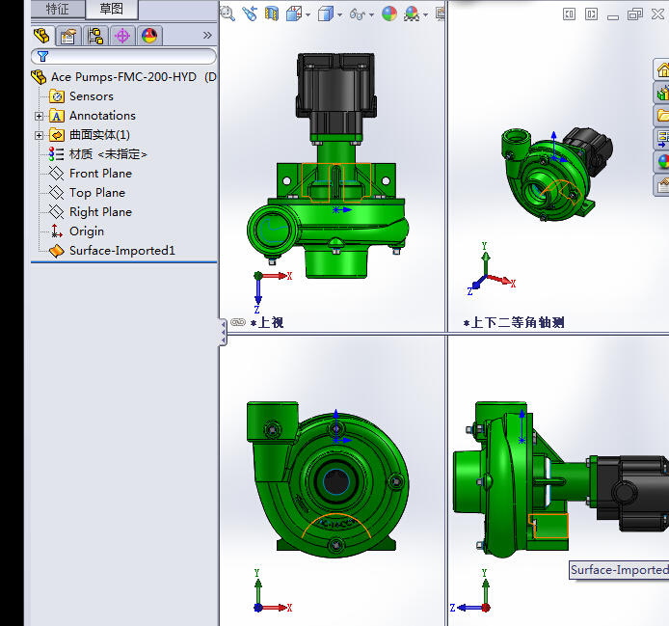Collapse the feature tree panel via handle
The width and height of the screenshot is (669, 626).
click(x=223, y=332)
